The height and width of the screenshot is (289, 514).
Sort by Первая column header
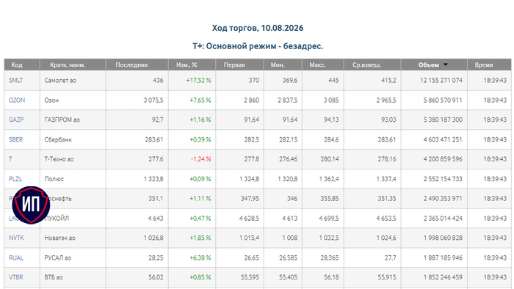click(x=234, y=65)
